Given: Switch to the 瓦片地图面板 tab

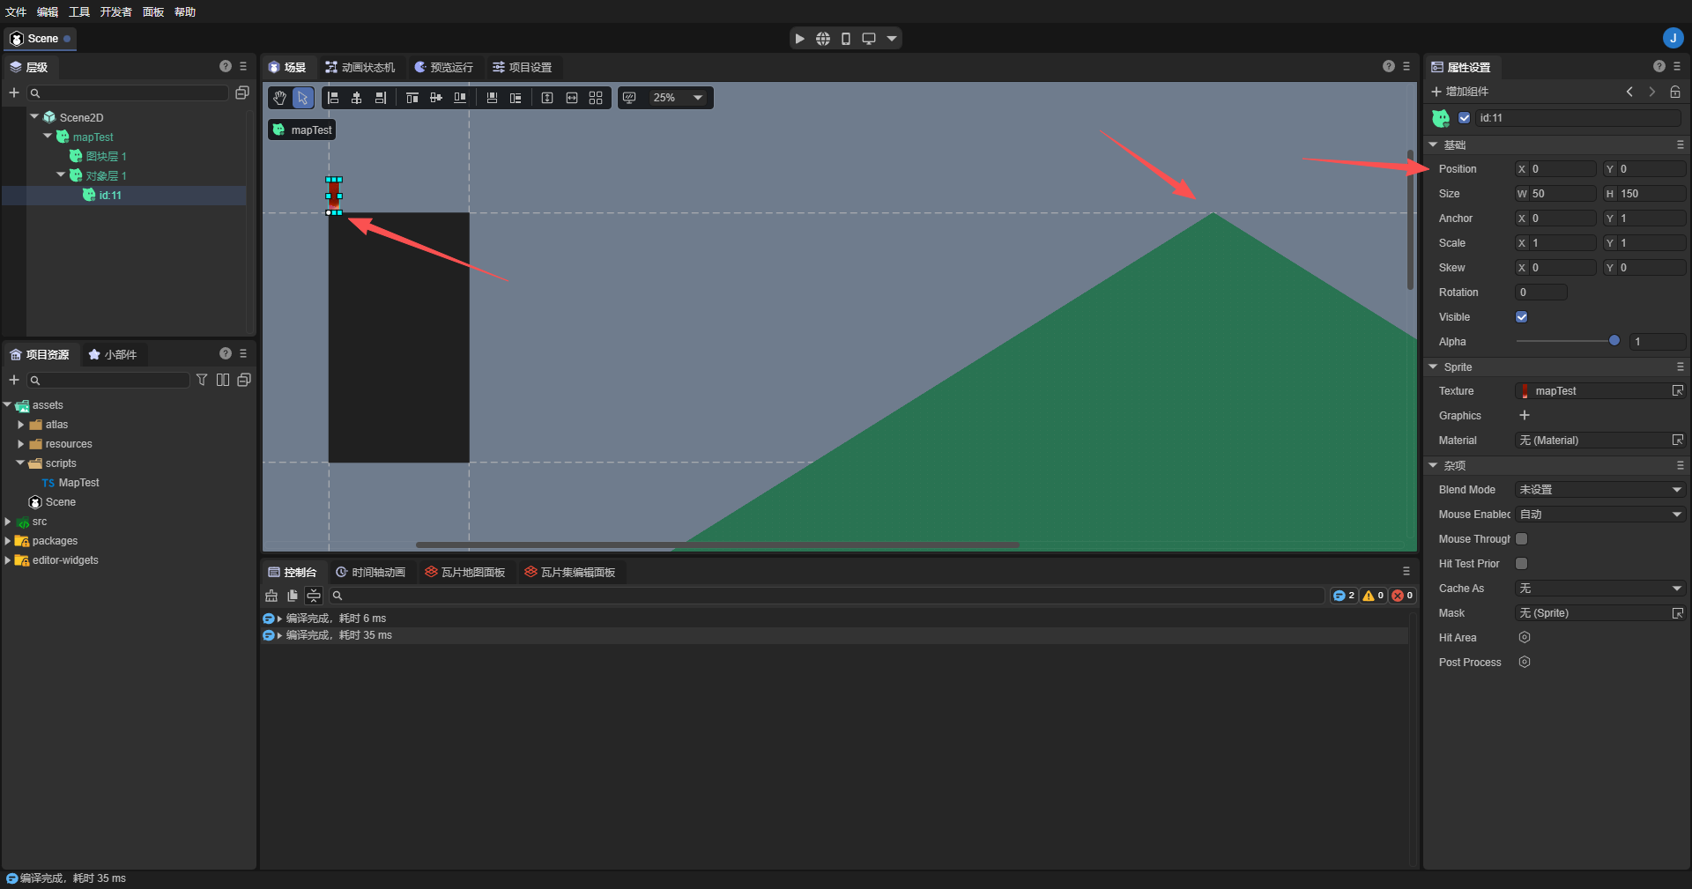Looking at the screenshot, I should click(x=465, y=572).
